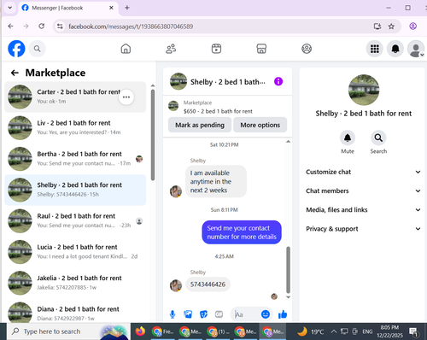Open Diana 2 bed 1 bath conversation
The height and width of the screenshot is (340, 427).
pyautogui.click(x=75, y=311)
